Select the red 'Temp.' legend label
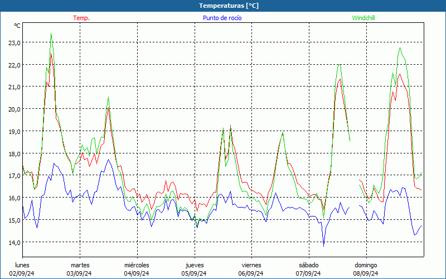 coord(81,18)
